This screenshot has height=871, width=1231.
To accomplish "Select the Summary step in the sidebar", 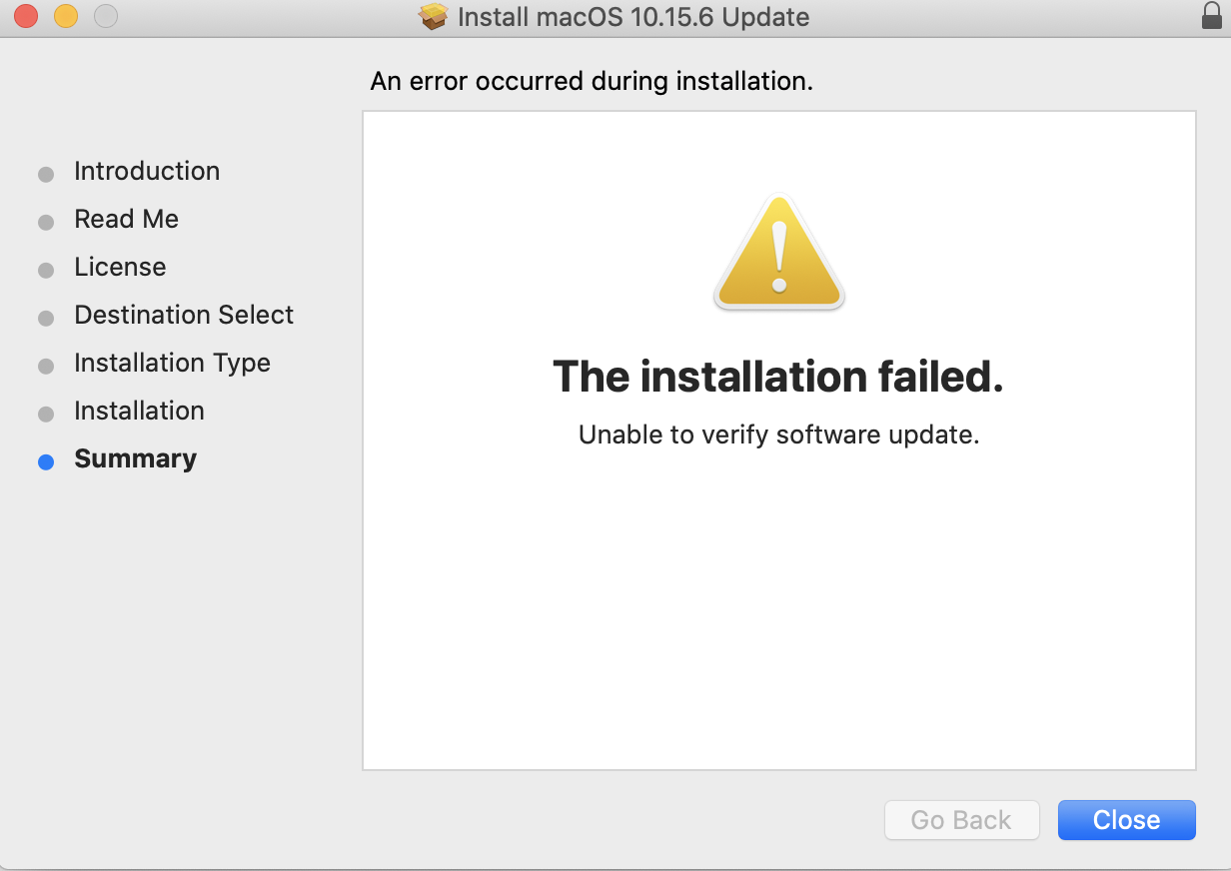I will (x=135, y=458).
